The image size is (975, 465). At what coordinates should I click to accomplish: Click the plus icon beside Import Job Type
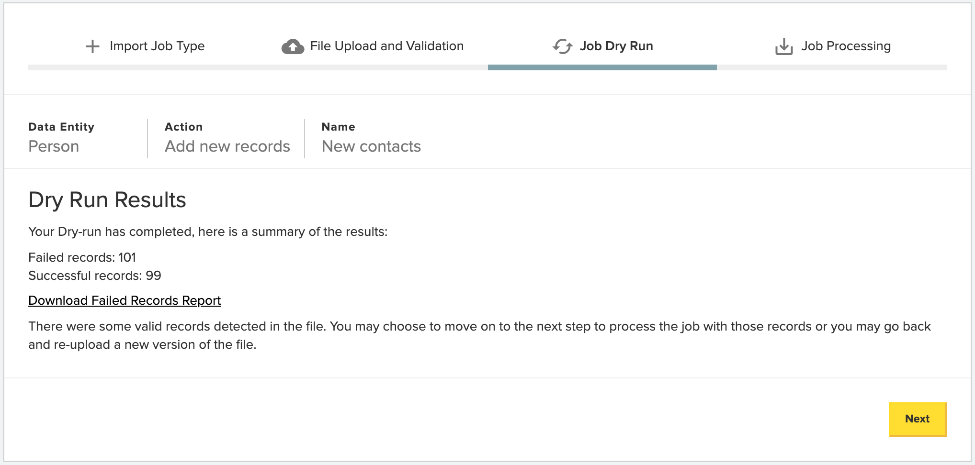pos(92,46)
